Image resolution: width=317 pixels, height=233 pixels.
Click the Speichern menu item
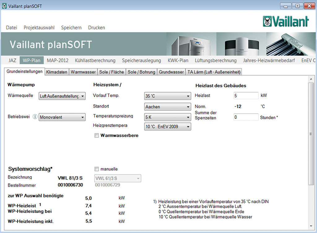[72, 28]
